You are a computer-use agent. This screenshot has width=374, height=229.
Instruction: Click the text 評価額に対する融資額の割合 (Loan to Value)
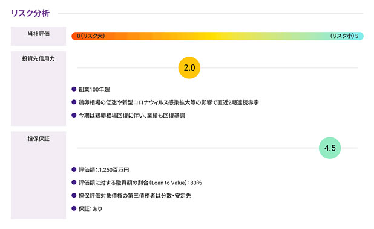tap(133, 183)
